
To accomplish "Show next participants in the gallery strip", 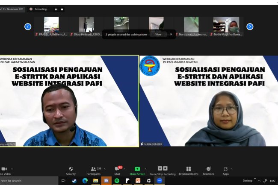I will (250, 26).
